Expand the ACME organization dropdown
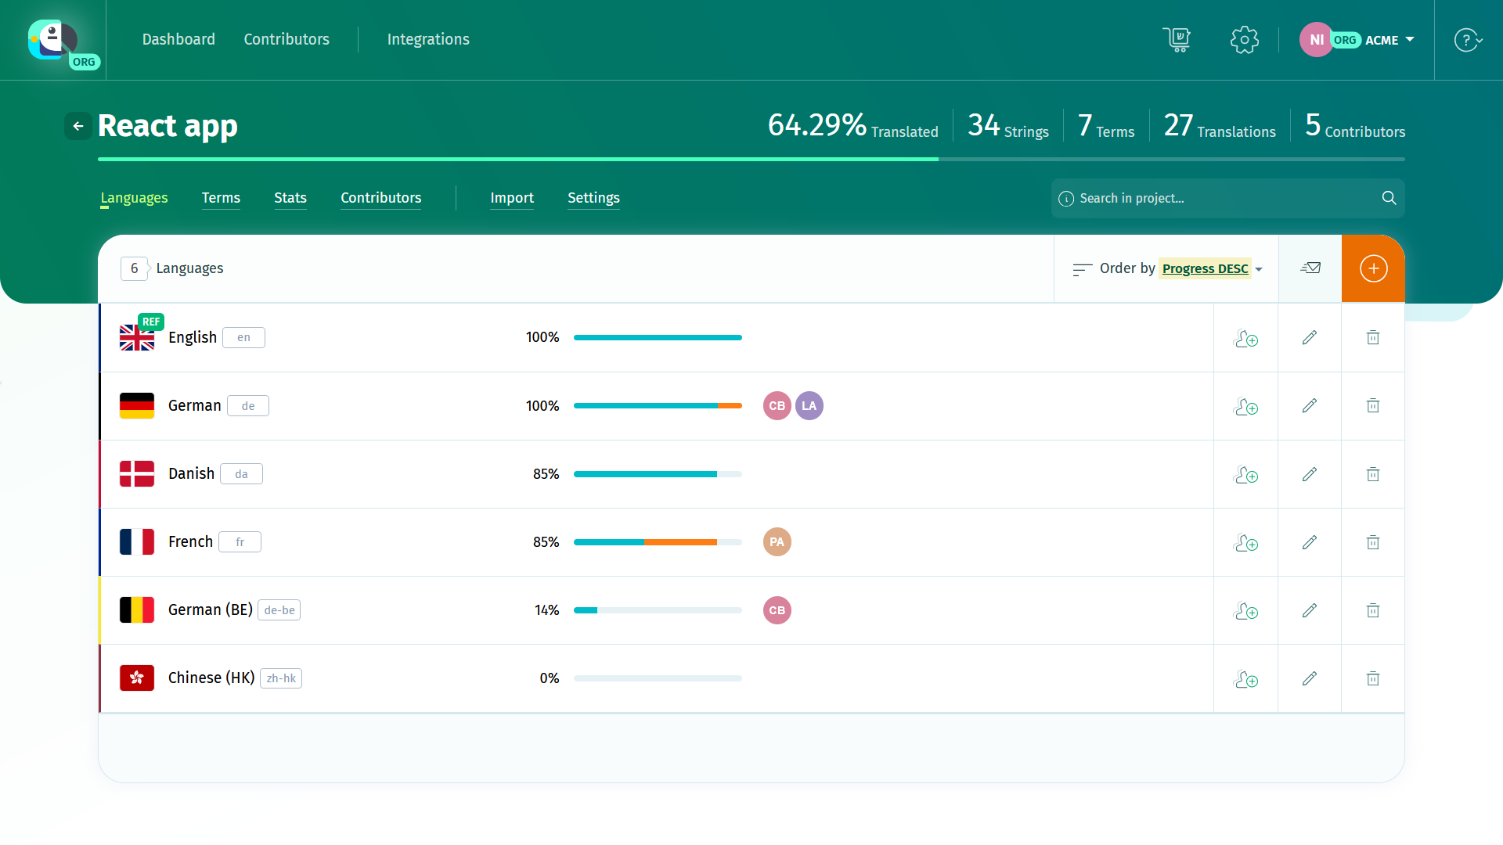1503x845 pixels. click(x=1389, y=40)
